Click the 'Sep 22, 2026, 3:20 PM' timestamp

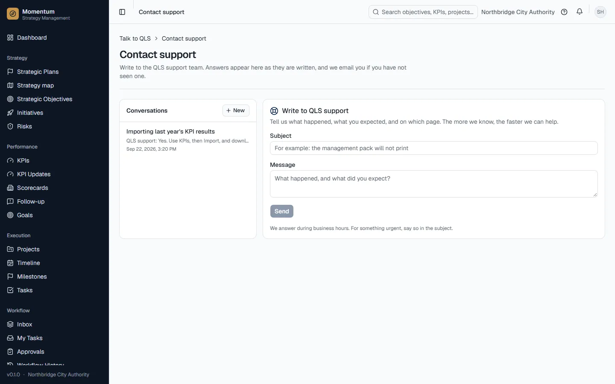pos(151,149)
